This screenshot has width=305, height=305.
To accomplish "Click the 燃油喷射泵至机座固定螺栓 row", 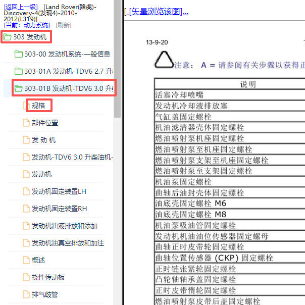I will coord(230,149).
